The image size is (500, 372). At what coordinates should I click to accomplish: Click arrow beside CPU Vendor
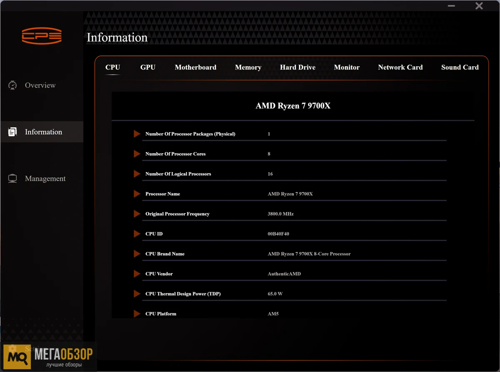137,274
